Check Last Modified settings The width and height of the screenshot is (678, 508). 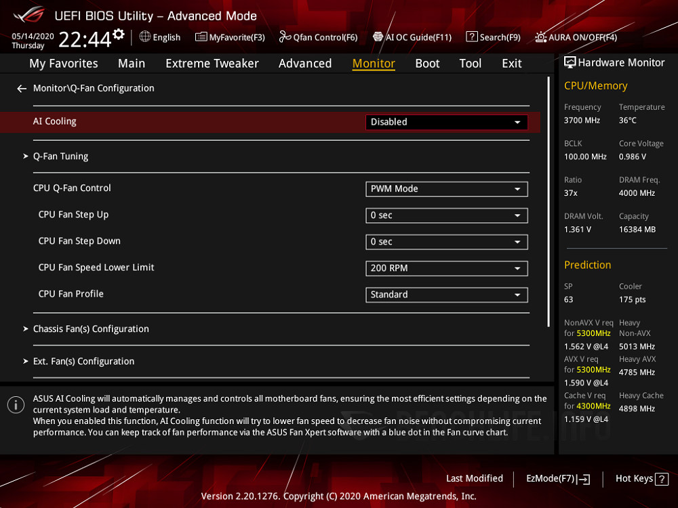475,478
